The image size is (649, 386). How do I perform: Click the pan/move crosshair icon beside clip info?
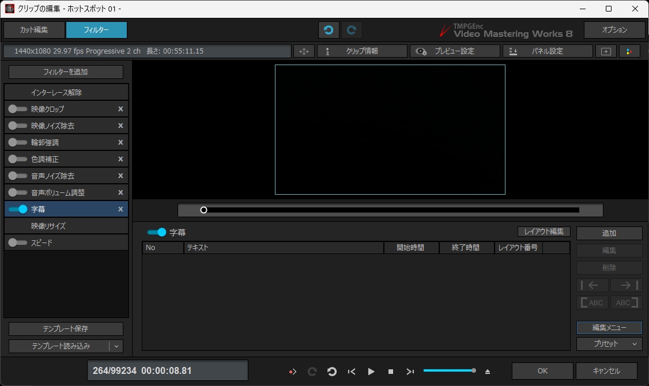(304, 51)
